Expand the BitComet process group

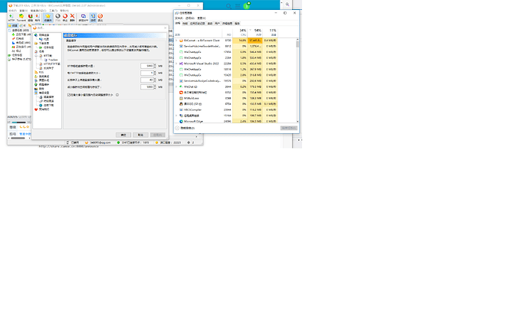(178, 40)
